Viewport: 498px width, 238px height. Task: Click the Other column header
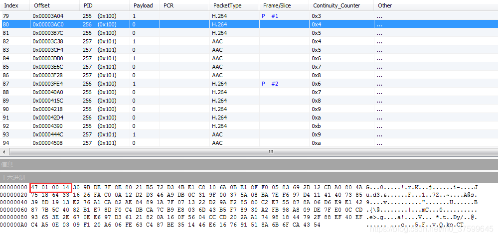436,5
